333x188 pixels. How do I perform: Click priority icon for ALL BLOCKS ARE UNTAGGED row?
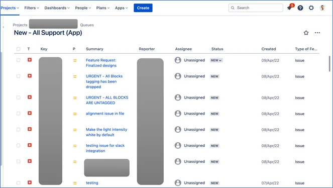pos(75,98)
